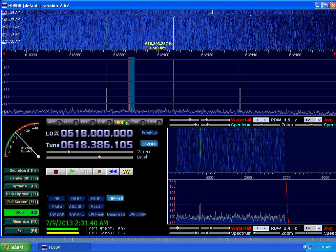The height and width of the screenshot is (252, 336).
Task: Open the Options [F7] menu
Action: (x=21, y=186)
